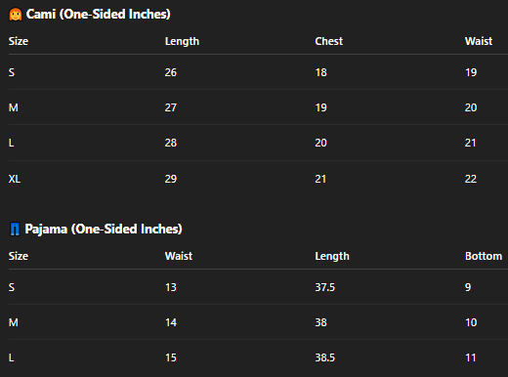The width and height of the screenshot is (508, 377).
Task: Click the Pajama table Bottom column header
Action: click(484, 256)
